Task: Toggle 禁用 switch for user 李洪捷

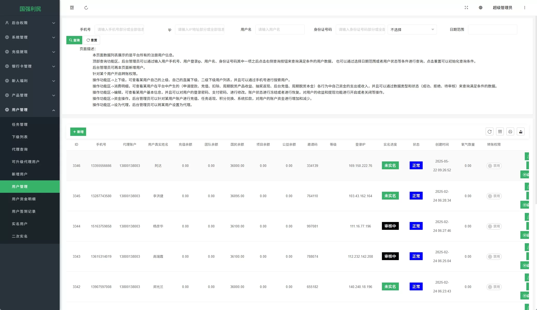Action: 494,196
